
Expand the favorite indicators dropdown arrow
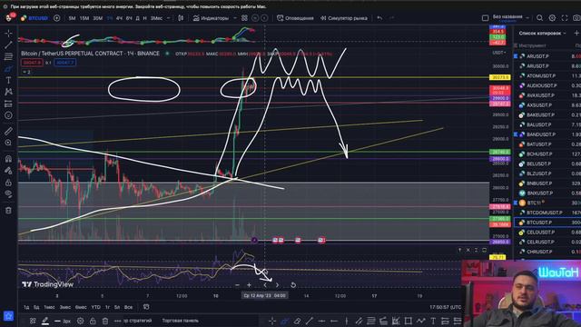click(234, 18)
